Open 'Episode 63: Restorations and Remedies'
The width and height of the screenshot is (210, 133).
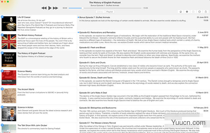pyautogui.click(x=97, y=33)
